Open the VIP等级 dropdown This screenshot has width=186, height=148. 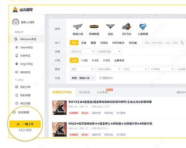(162, 69)
